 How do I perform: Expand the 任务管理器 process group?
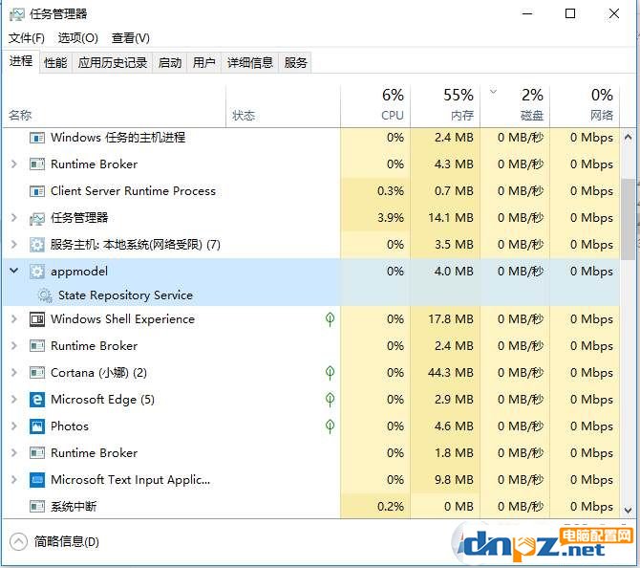point(14,218)
